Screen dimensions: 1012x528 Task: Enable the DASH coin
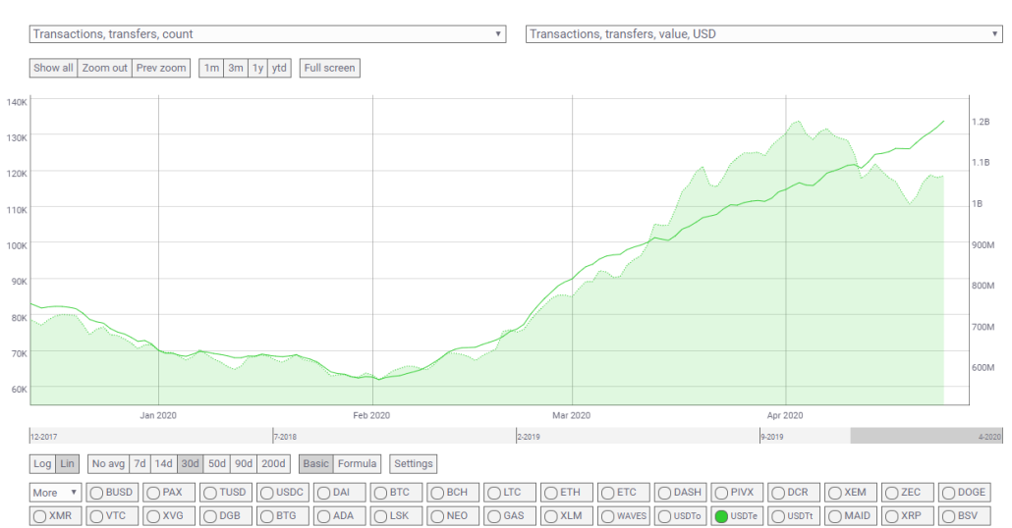tap(680, 493)
